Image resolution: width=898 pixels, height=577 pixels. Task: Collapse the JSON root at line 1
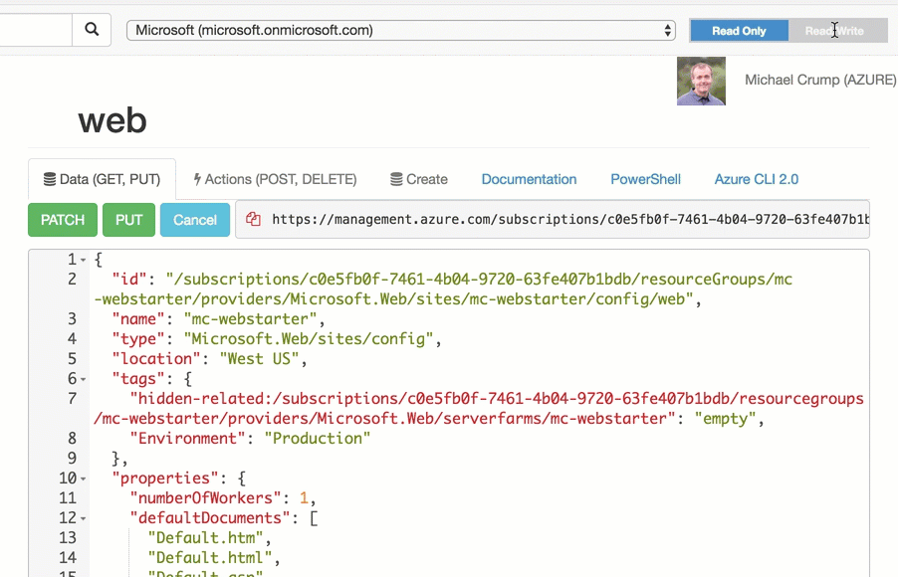click(x=83, y=260)
